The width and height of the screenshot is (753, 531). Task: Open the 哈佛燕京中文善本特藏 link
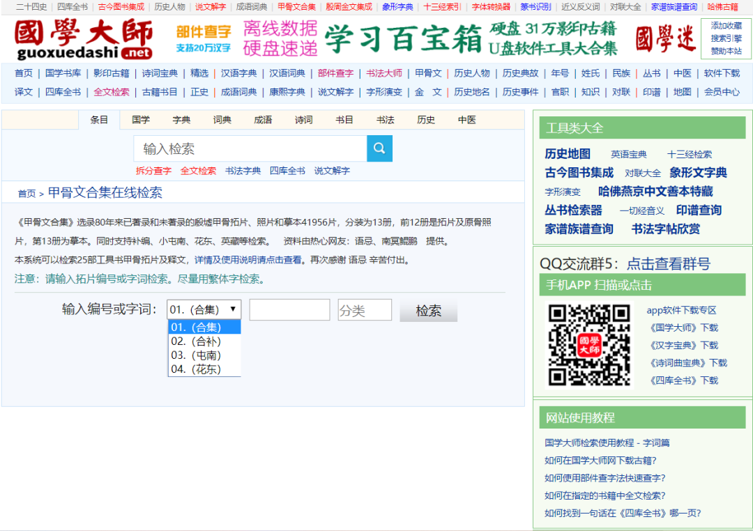coord(655,192)
